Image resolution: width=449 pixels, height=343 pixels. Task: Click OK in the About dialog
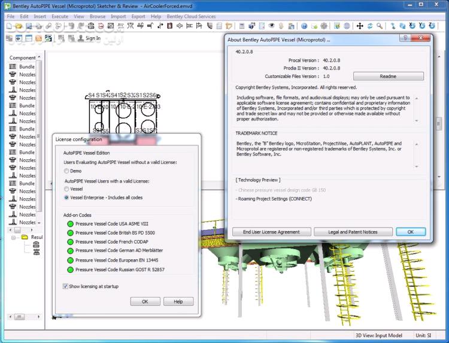coord(411,232)
